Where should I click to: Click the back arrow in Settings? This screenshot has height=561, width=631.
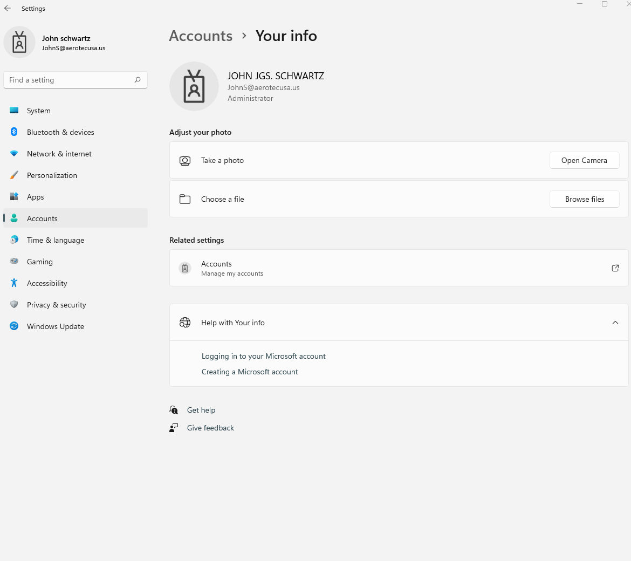tap(8, 8)
